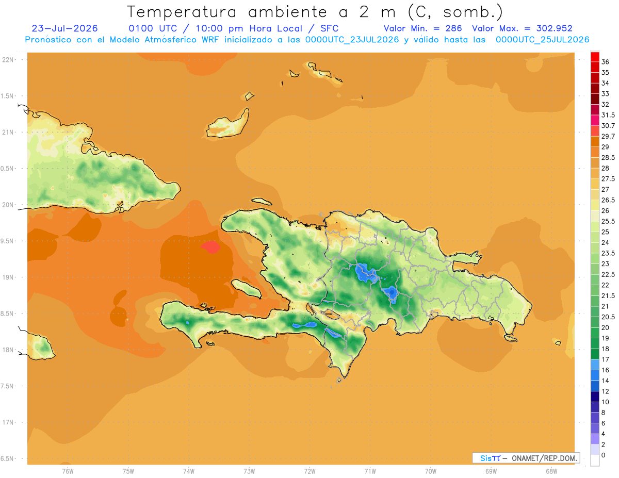The width and height of the screenshot is (619, 478).
Task: Click the legend swatch between 36 and 35
Action: coord(595,67)
